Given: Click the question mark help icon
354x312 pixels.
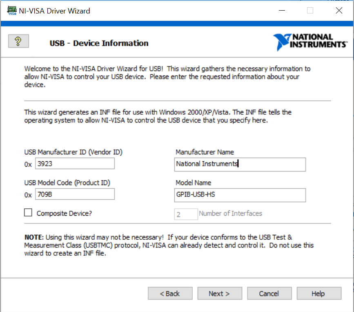Looking at the screenshot, I should 18,41.
